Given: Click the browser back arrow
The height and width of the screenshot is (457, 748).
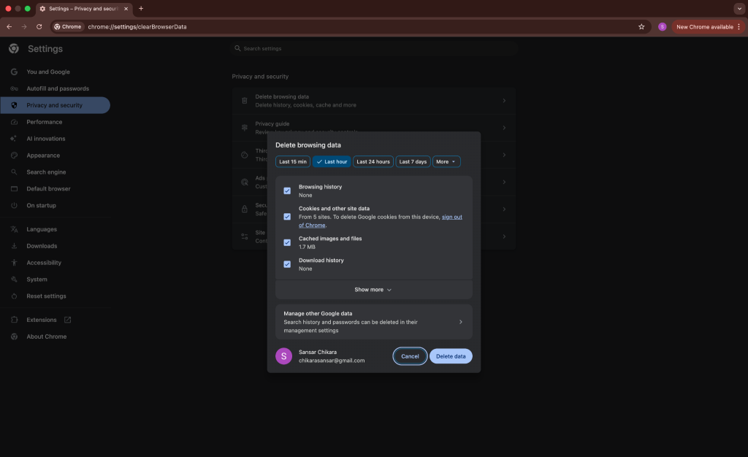Looking at the screenshot, I should (9, 26).
